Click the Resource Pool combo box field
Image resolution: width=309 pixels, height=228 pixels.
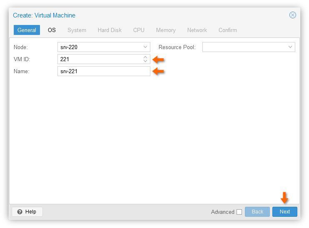pos(249,47)
